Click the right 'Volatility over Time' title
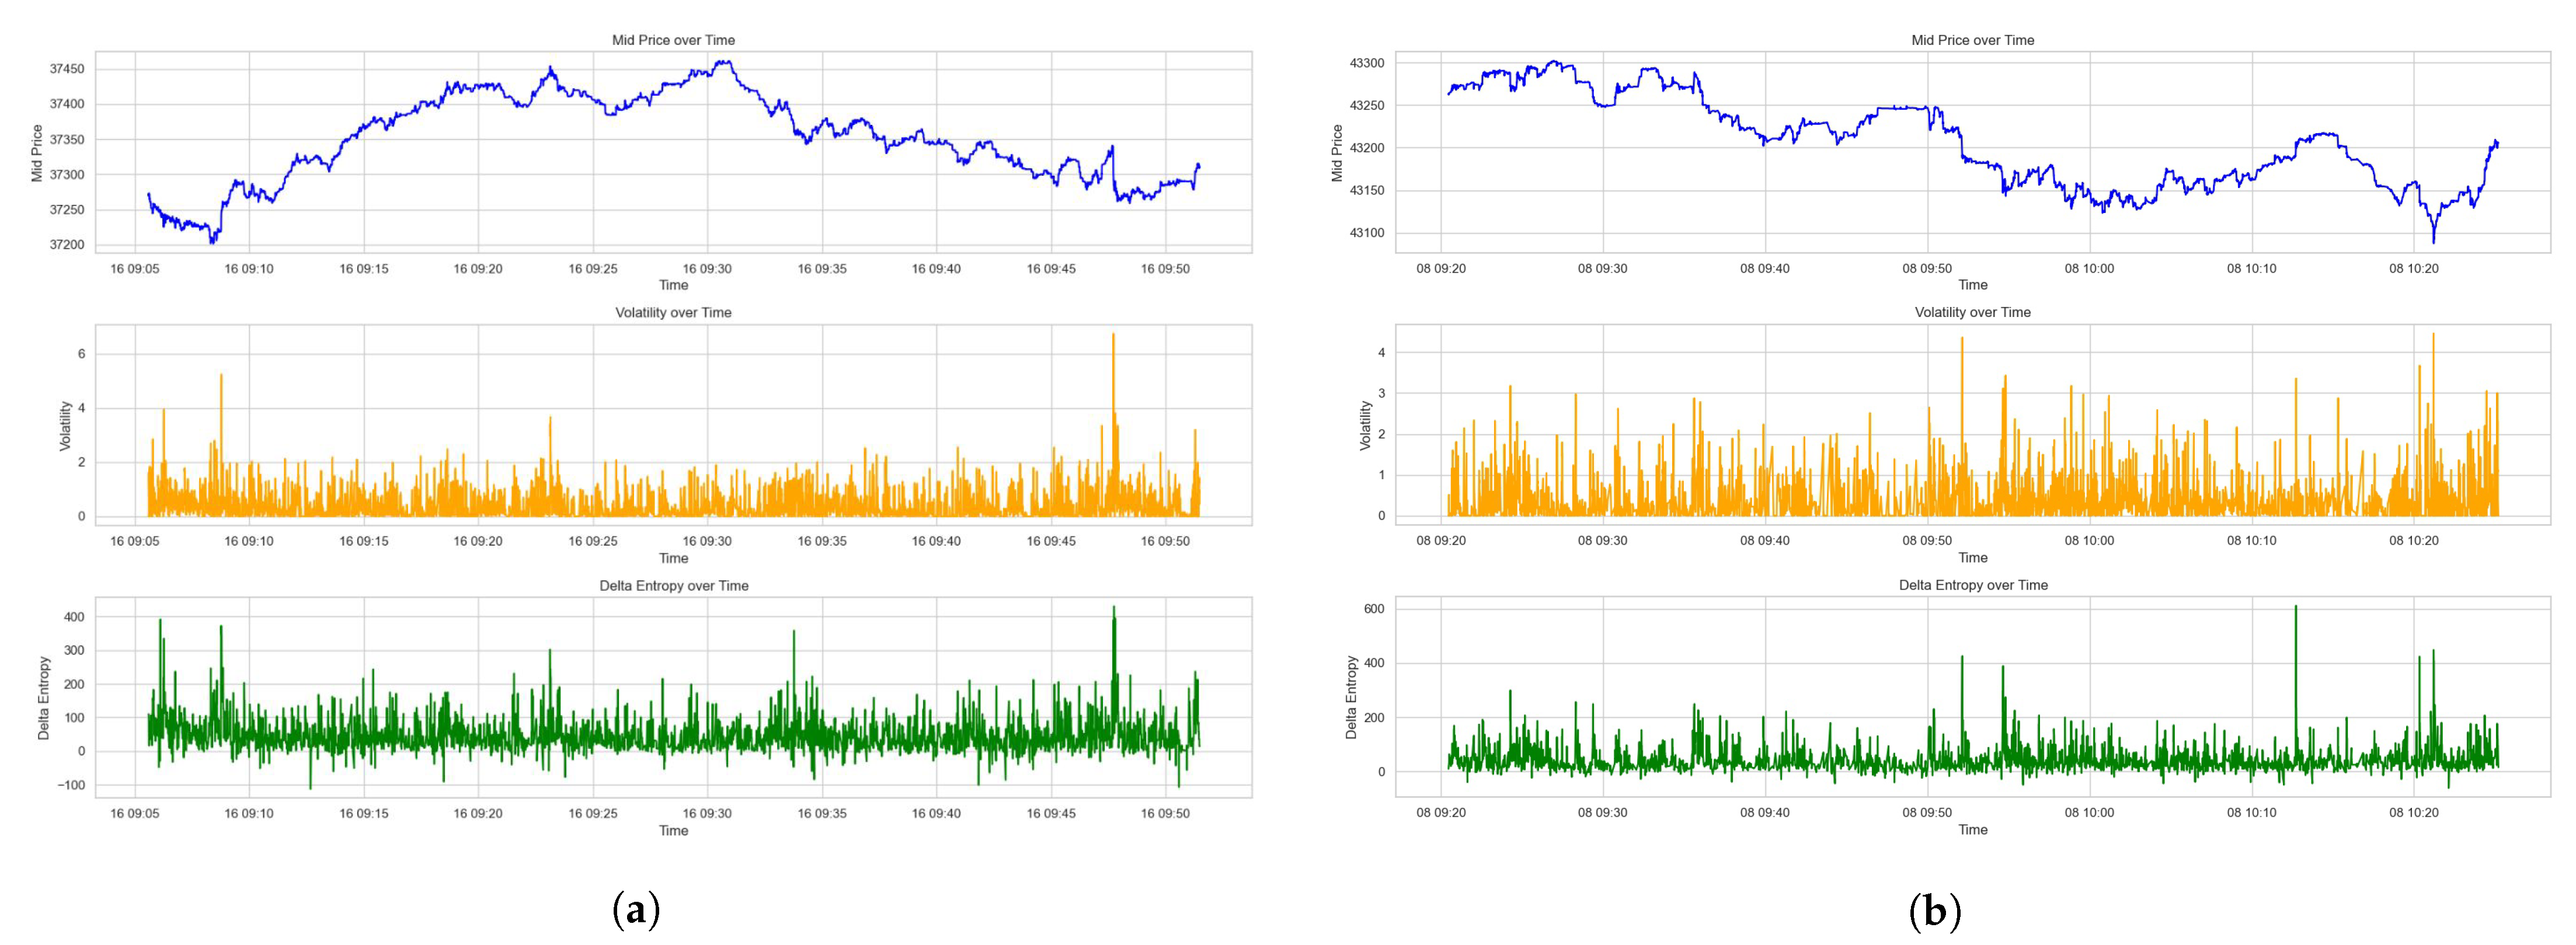2576x945 pixels. click(1972, 312)
